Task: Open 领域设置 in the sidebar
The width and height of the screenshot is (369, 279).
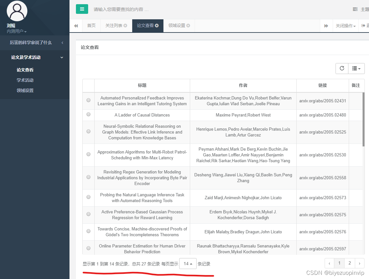Action: click(x=25, y=91)
